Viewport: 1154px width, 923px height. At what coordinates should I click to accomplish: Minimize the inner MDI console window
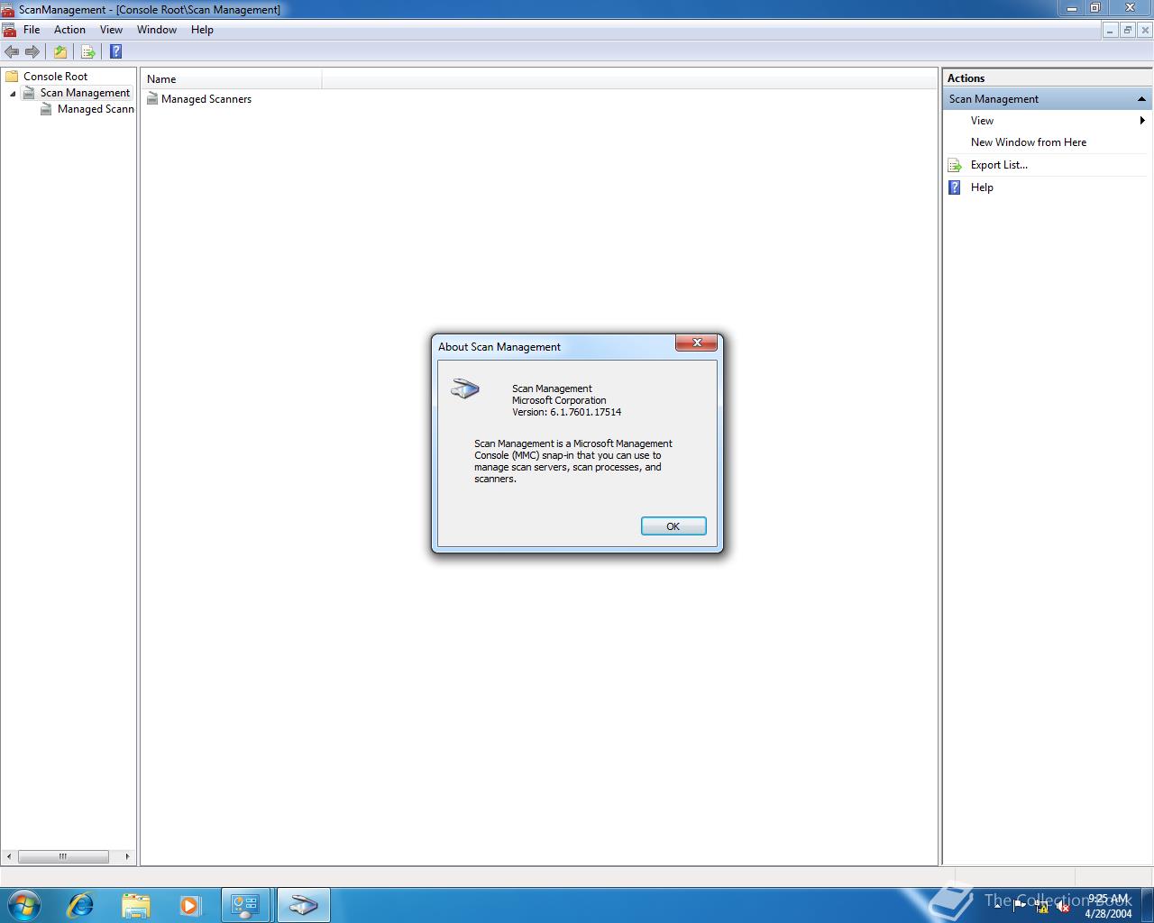[1110, 30]
